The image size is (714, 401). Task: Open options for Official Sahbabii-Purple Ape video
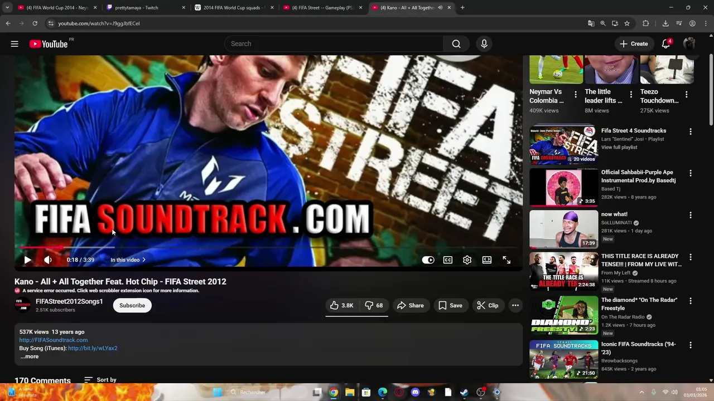(691, 174)
